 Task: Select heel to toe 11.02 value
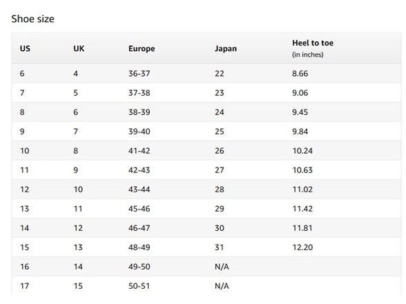click(302, 189)
